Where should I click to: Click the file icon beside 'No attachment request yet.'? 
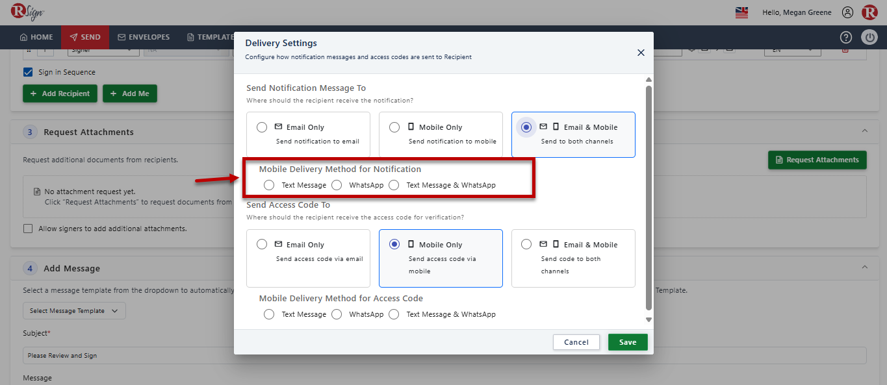(37, 192)
